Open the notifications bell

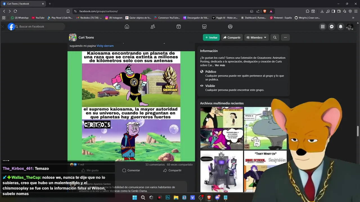341,27
